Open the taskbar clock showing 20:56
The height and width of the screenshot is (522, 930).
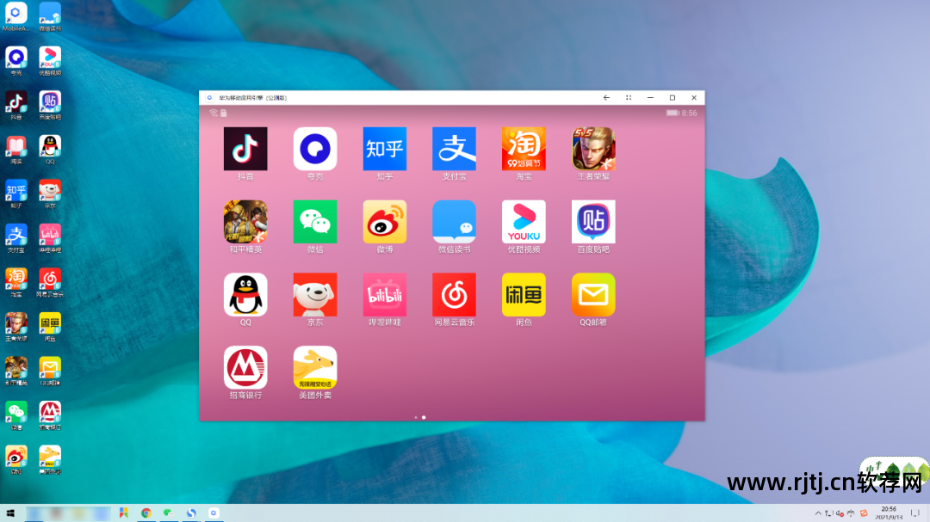click(x=889, y=513)
